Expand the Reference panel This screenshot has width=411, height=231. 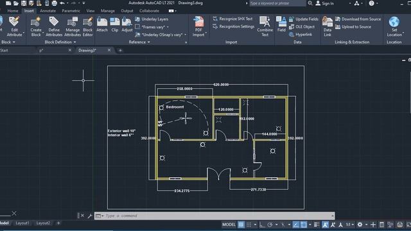(x=139, y=42)
